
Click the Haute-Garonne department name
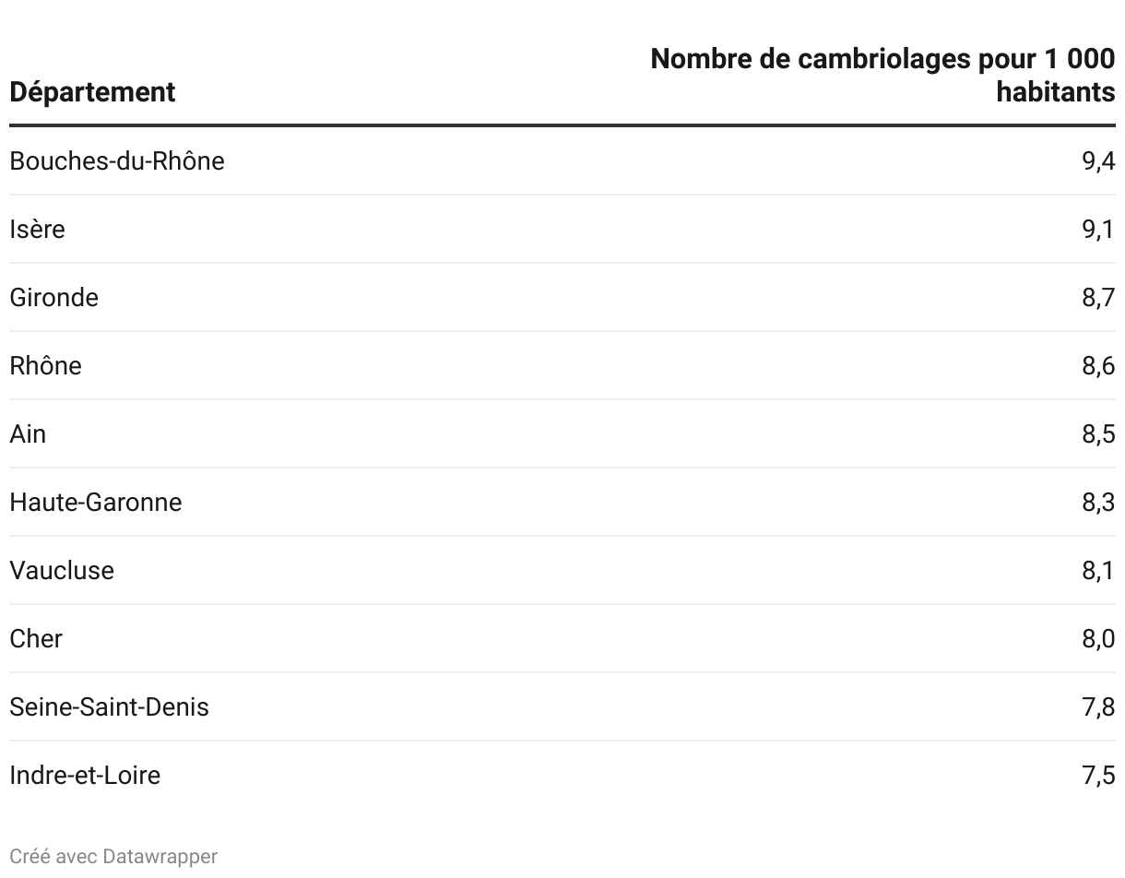[96, 502]
